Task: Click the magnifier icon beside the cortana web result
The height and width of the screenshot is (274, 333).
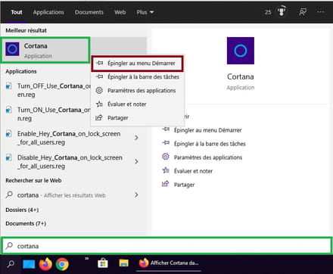Action: 9,195
